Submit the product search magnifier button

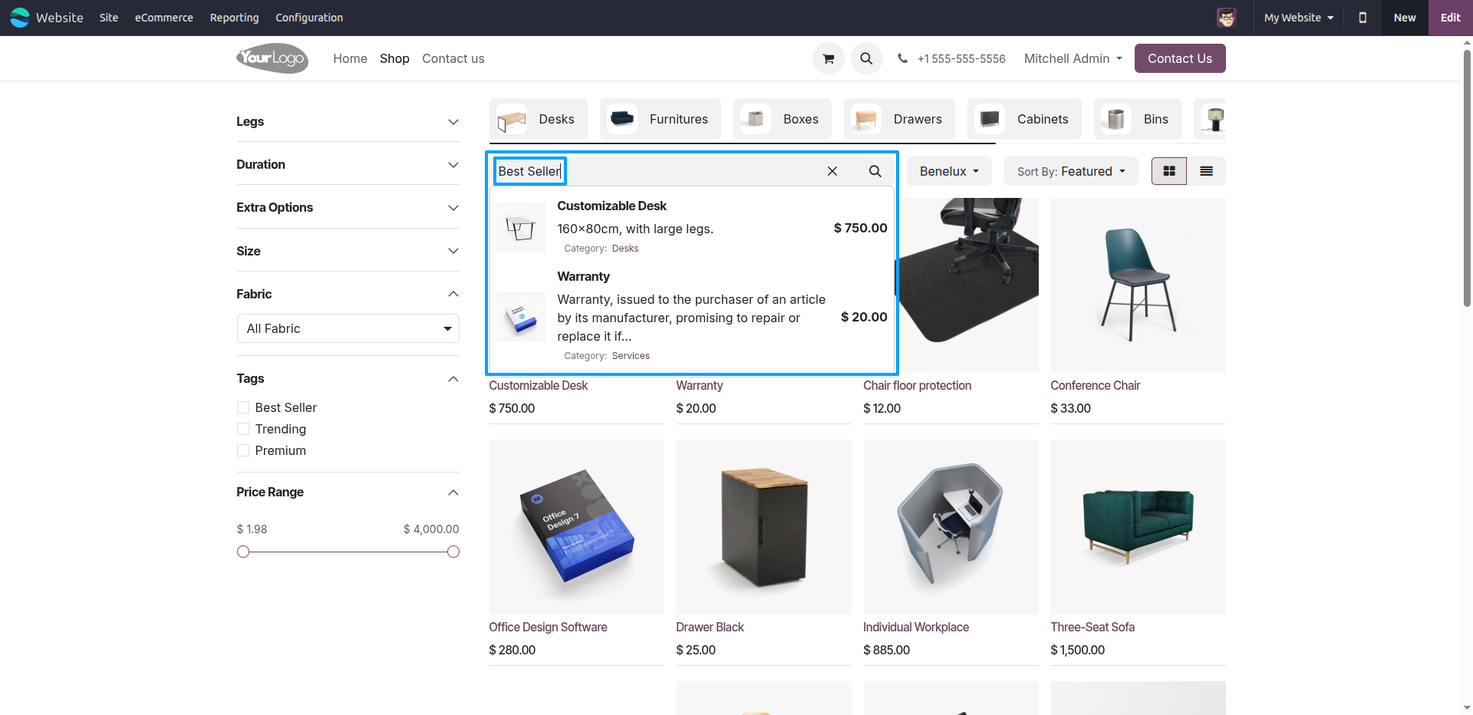pos(875,171)
